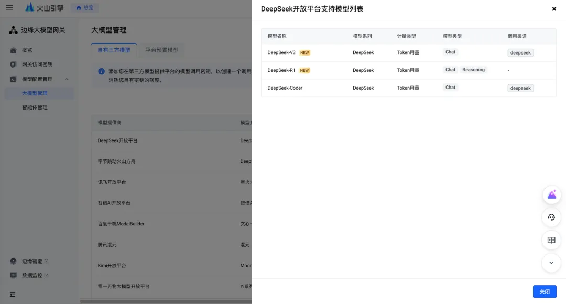
Task: Click the 模型提供商 column header
Action: pyautogui.click(x=110, y=123)
